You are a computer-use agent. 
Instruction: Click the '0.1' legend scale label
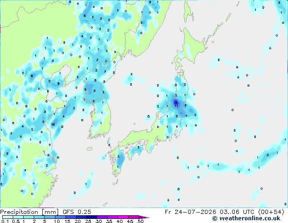point(5,221)
